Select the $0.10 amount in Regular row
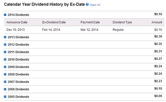The height and width of the screenshot is (102, 166). pyautogui.click(x=158, y=30)
